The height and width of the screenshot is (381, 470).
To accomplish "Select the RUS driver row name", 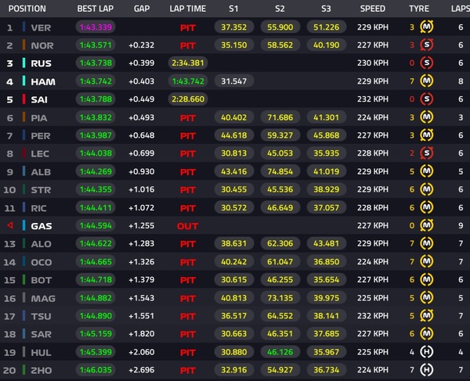I will [41, 63].
